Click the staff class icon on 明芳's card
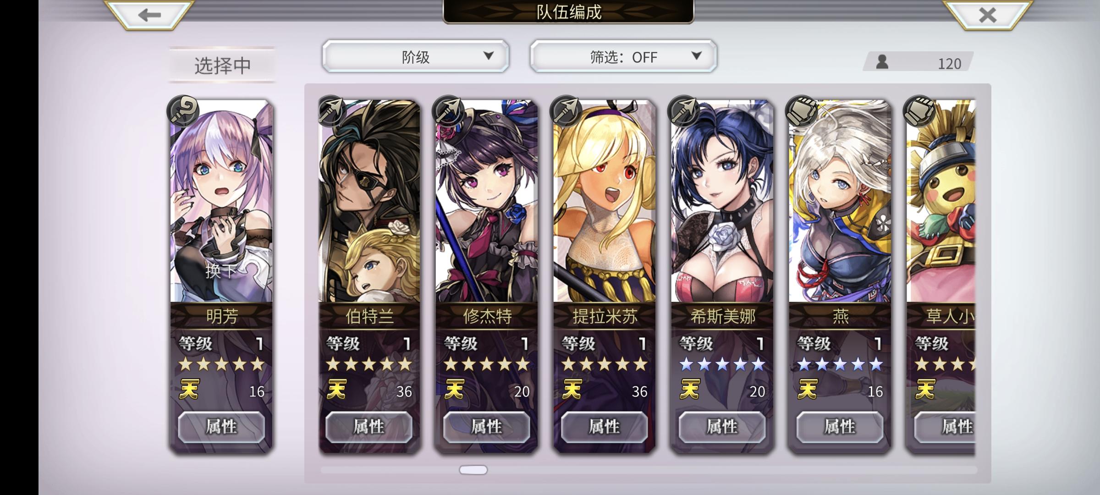Screen dimensions: 1100x495 click(x=183, y=111)
